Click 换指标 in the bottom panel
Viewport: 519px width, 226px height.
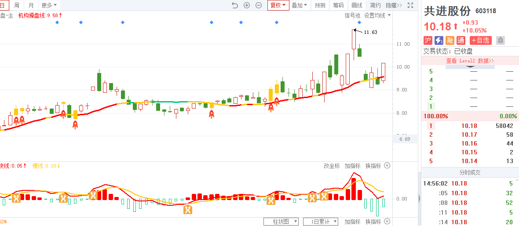click(373, 222)
